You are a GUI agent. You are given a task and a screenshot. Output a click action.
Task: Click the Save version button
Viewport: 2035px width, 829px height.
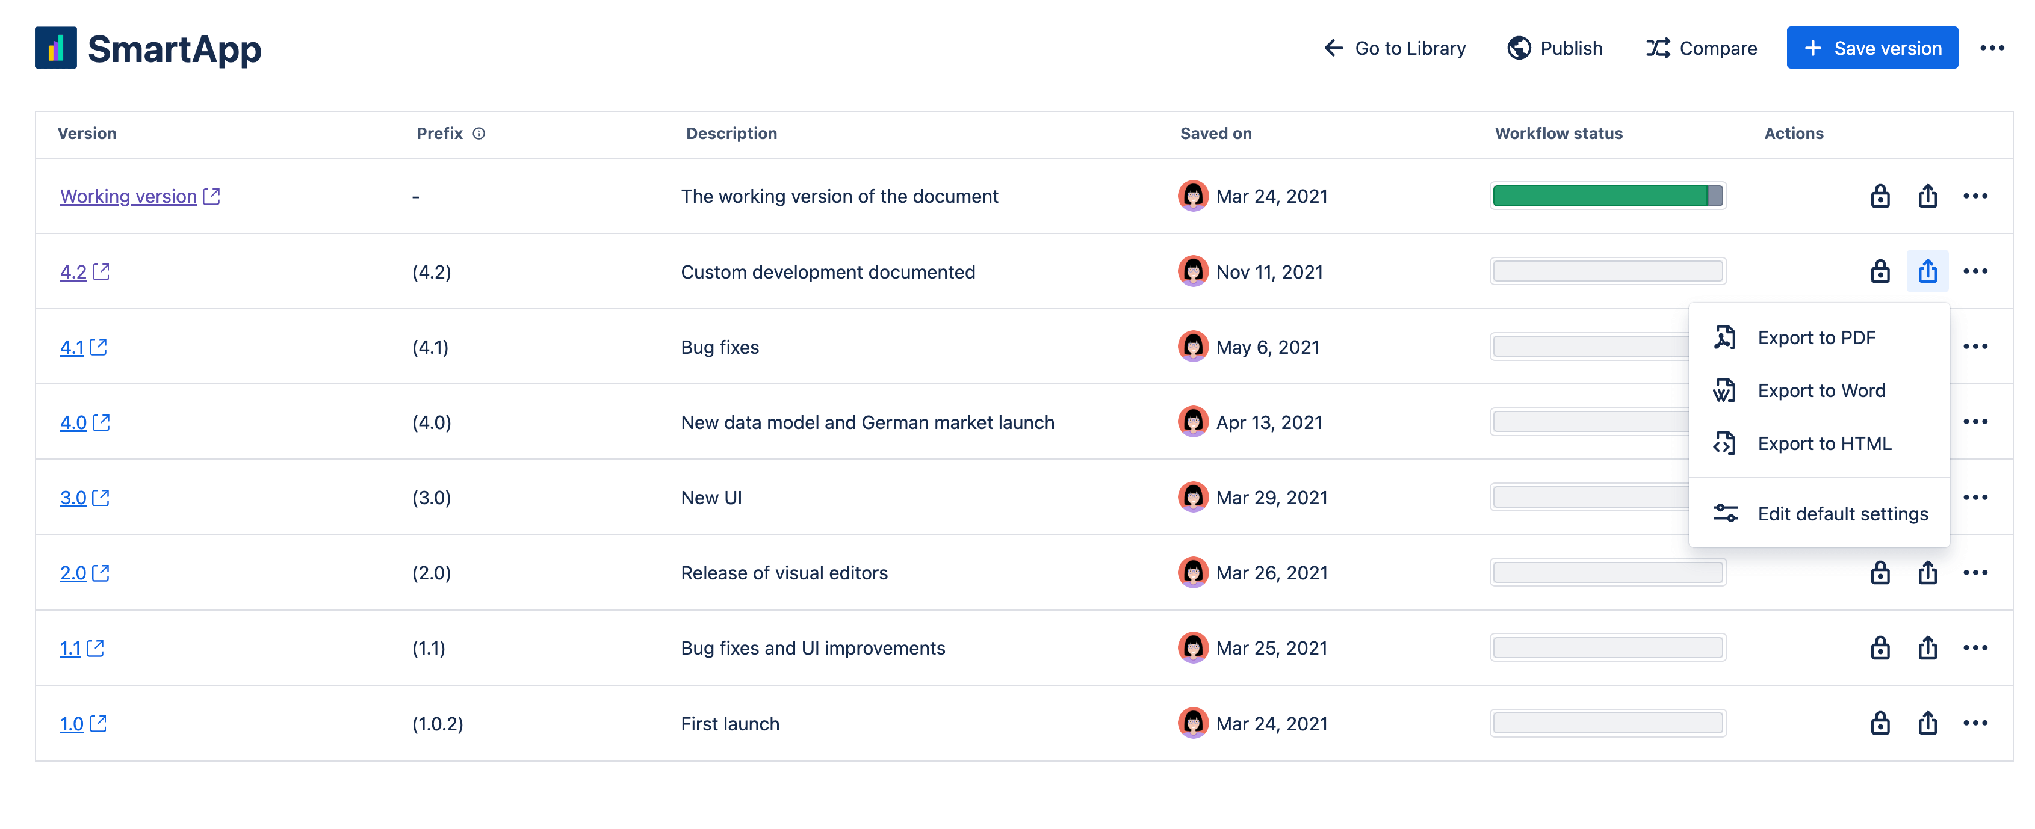[1871, 48]
